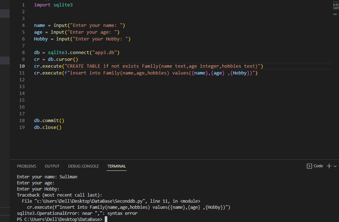Viewport: 339px width, 222px height.
Task: Click the sqlite3.OperationalError message in terminal
Action: coord(77,213)
